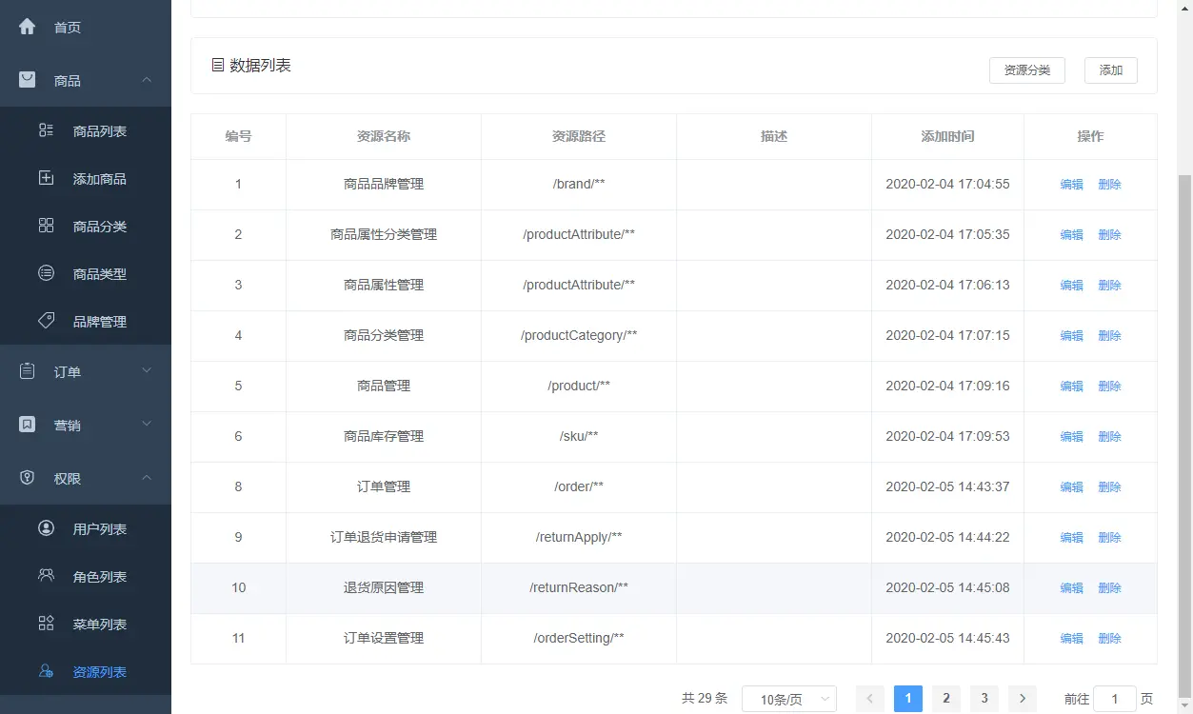Click the /sku/** path cell

(579, 437)
